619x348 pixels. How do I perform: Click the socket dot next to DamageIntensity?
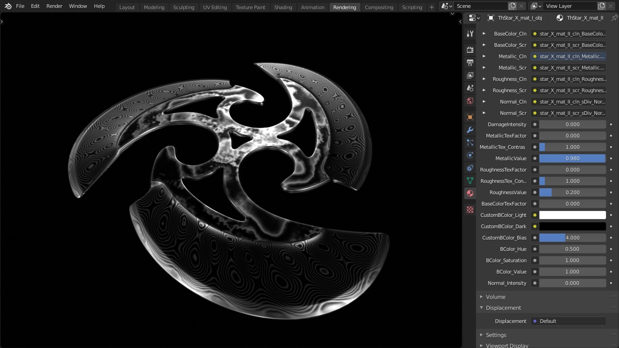tap(535, 124)
